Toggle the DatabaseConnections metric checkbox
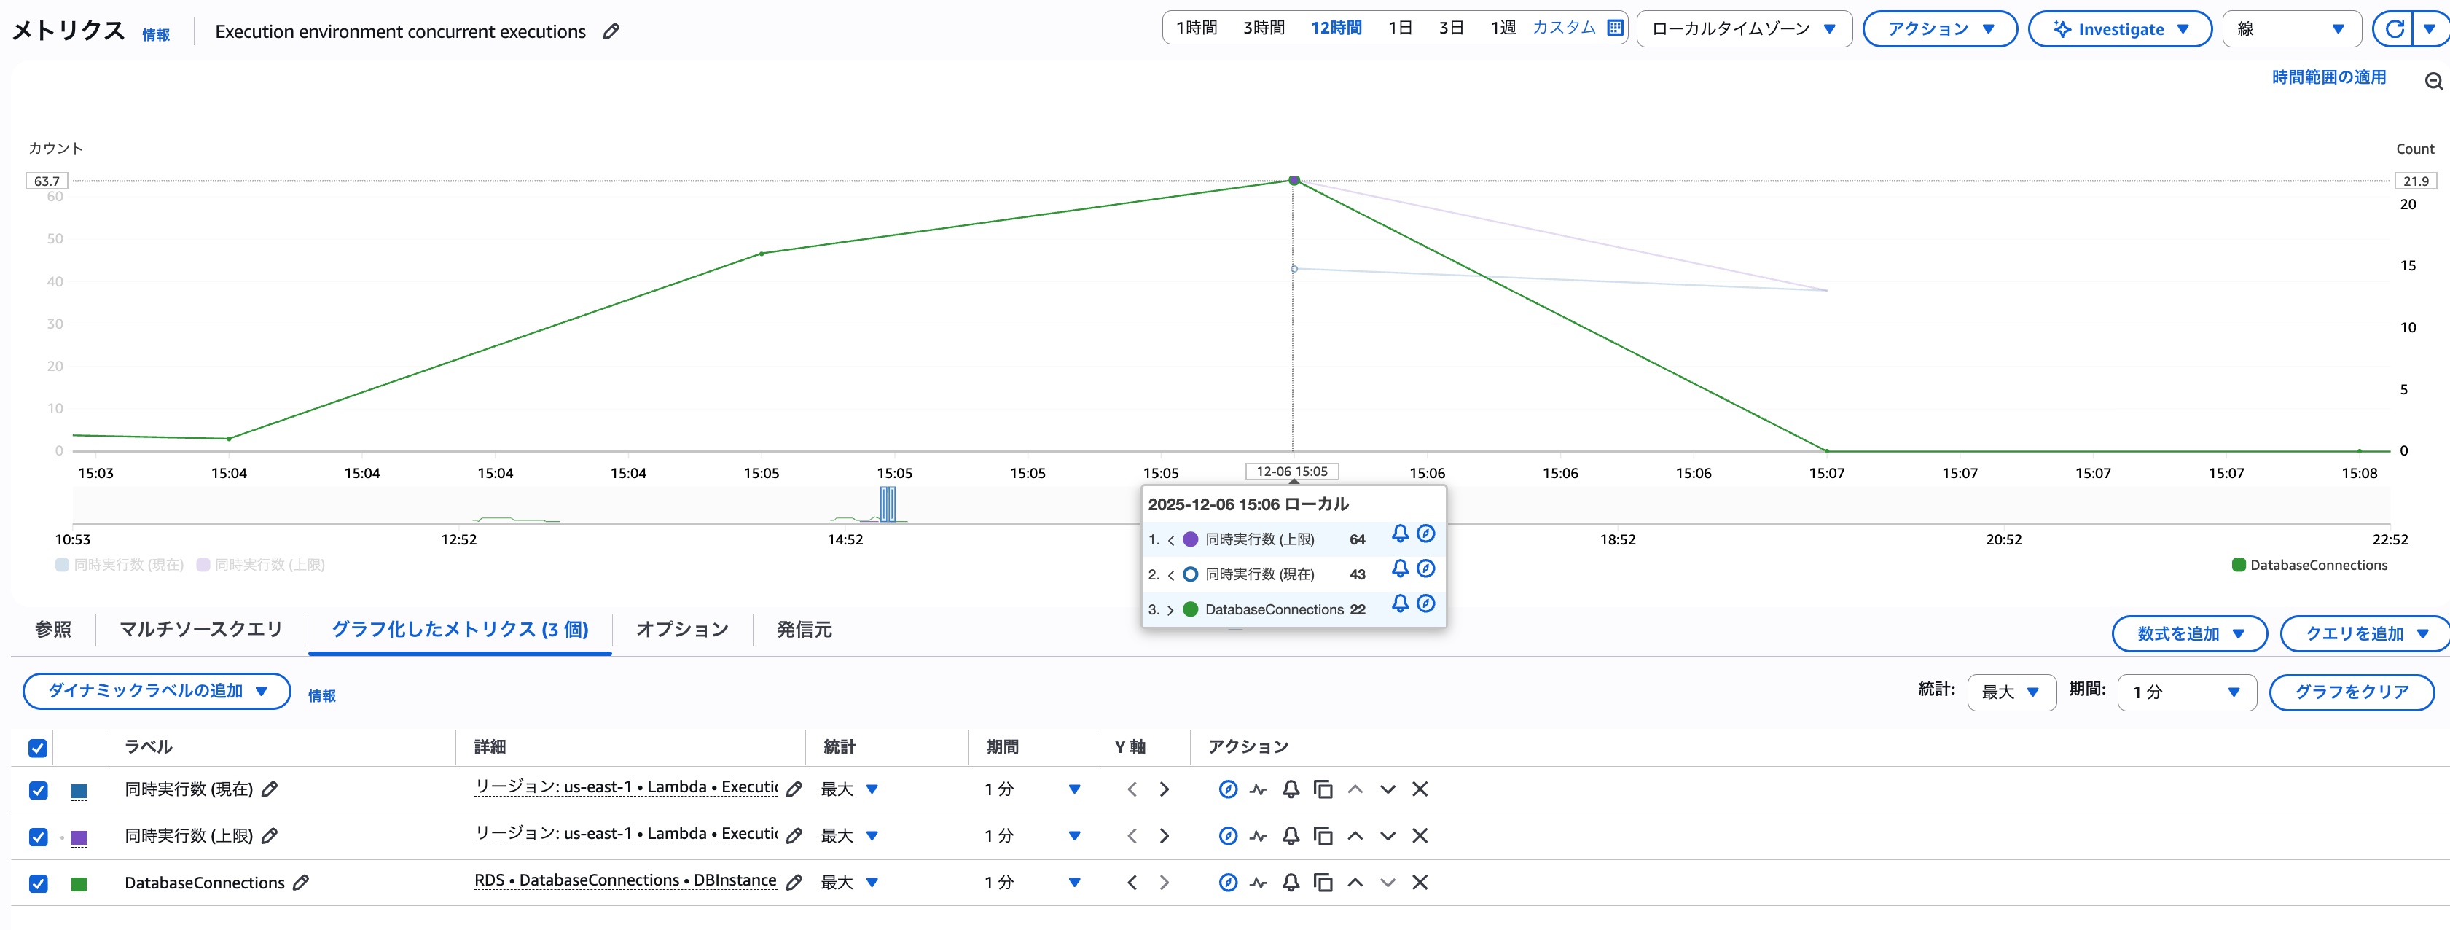2450x930 pixels. point(38,883)
